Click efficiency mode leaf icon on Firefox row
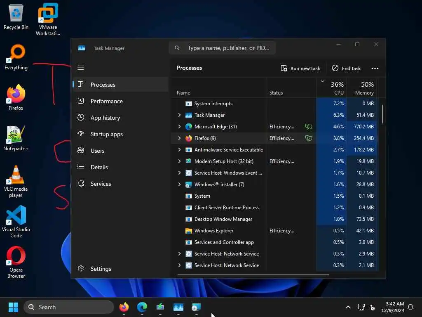Image resolution: width=422 pixels, height=317 pixels. pyautogui.click(x=308, y=138)
